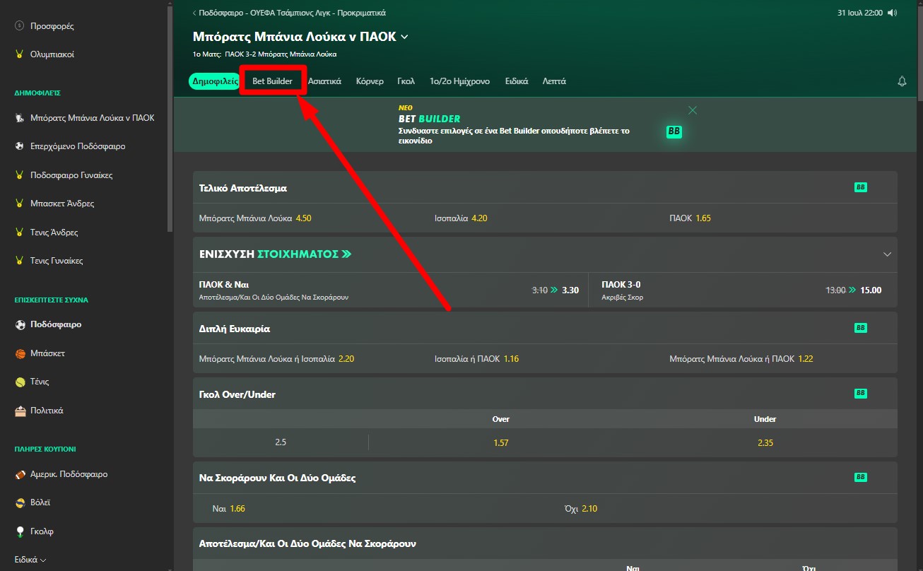
Task: Select the Δημοφιλείς tab
Action: tap(214, 81)
